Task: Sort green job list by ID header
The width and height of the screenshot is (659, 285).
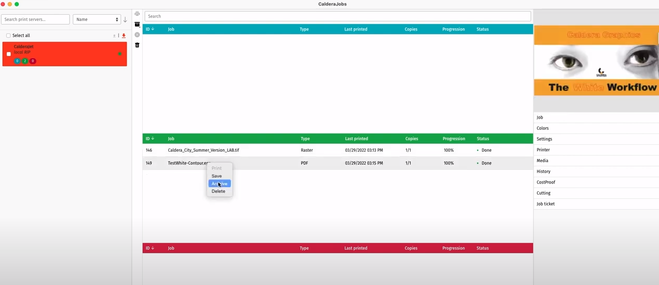Action: [x=150, y=139]
